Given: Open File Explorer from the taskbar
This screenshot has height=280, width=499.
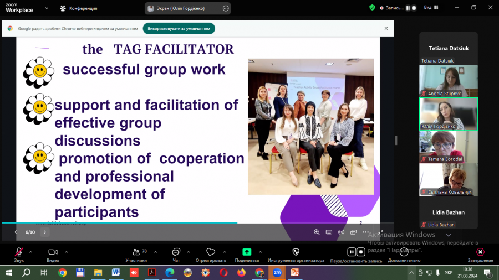Looking at the screenshot, I should 98,273.
